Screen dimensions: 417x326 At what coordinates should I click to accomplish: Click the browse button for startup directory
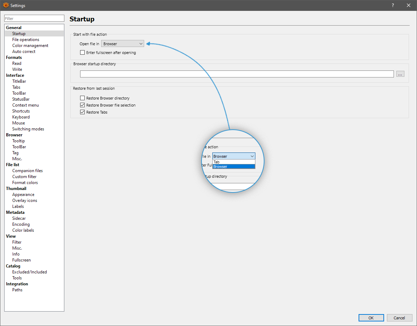[400, 74]
